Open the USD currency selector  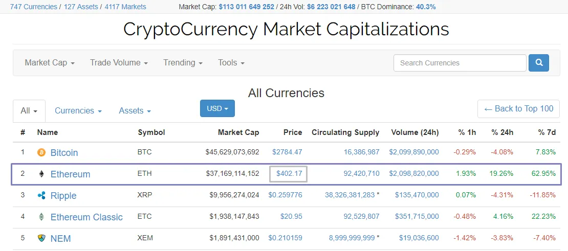point(217,108)
